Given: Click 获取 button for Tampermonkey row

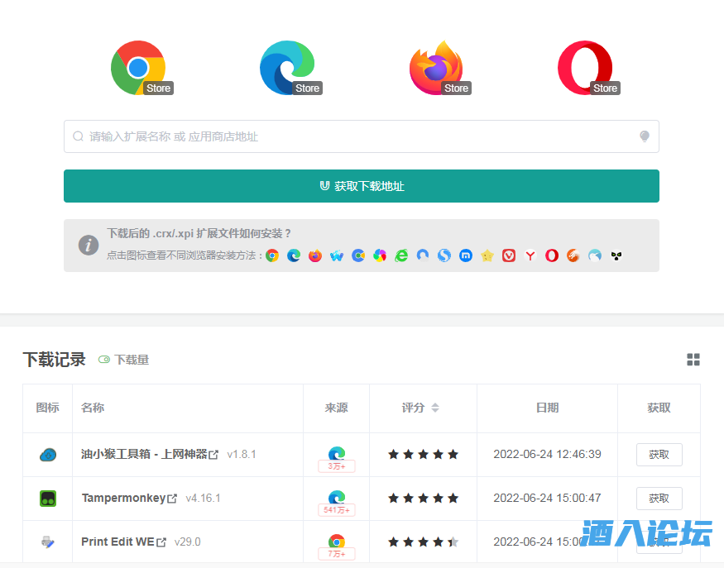Looking at the screenshot, I should coord(659,499).
